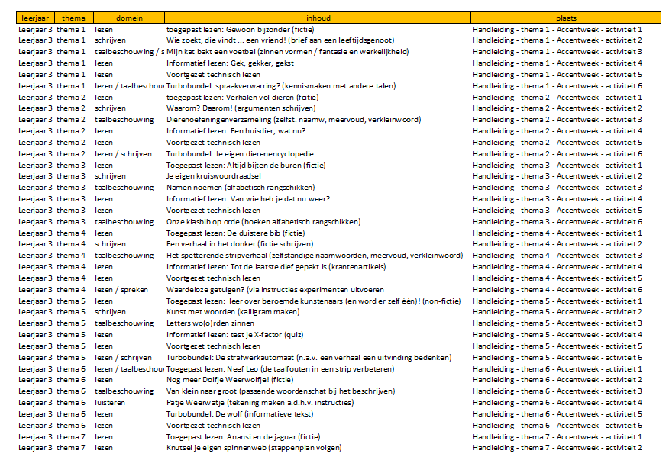The width and height of the screenshot is (669, 460).
Task: Click cell 'Letters wo(o)rden zinnen'
Action: click(210, 323)
